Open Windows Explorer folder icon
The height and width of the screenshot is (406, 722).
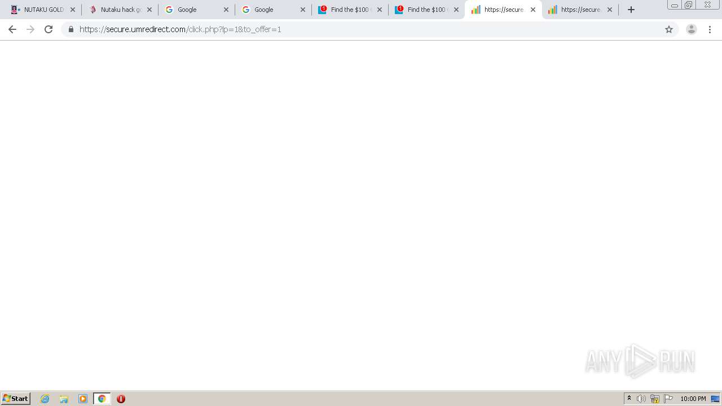point(64,399)
